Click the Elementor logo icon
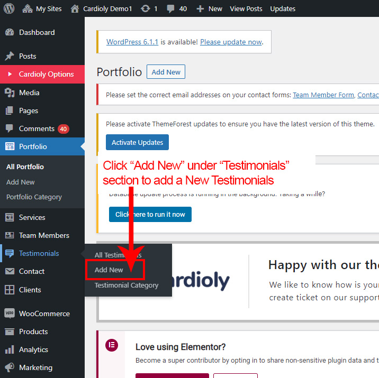The image size is (379, 378). point(112,346)
